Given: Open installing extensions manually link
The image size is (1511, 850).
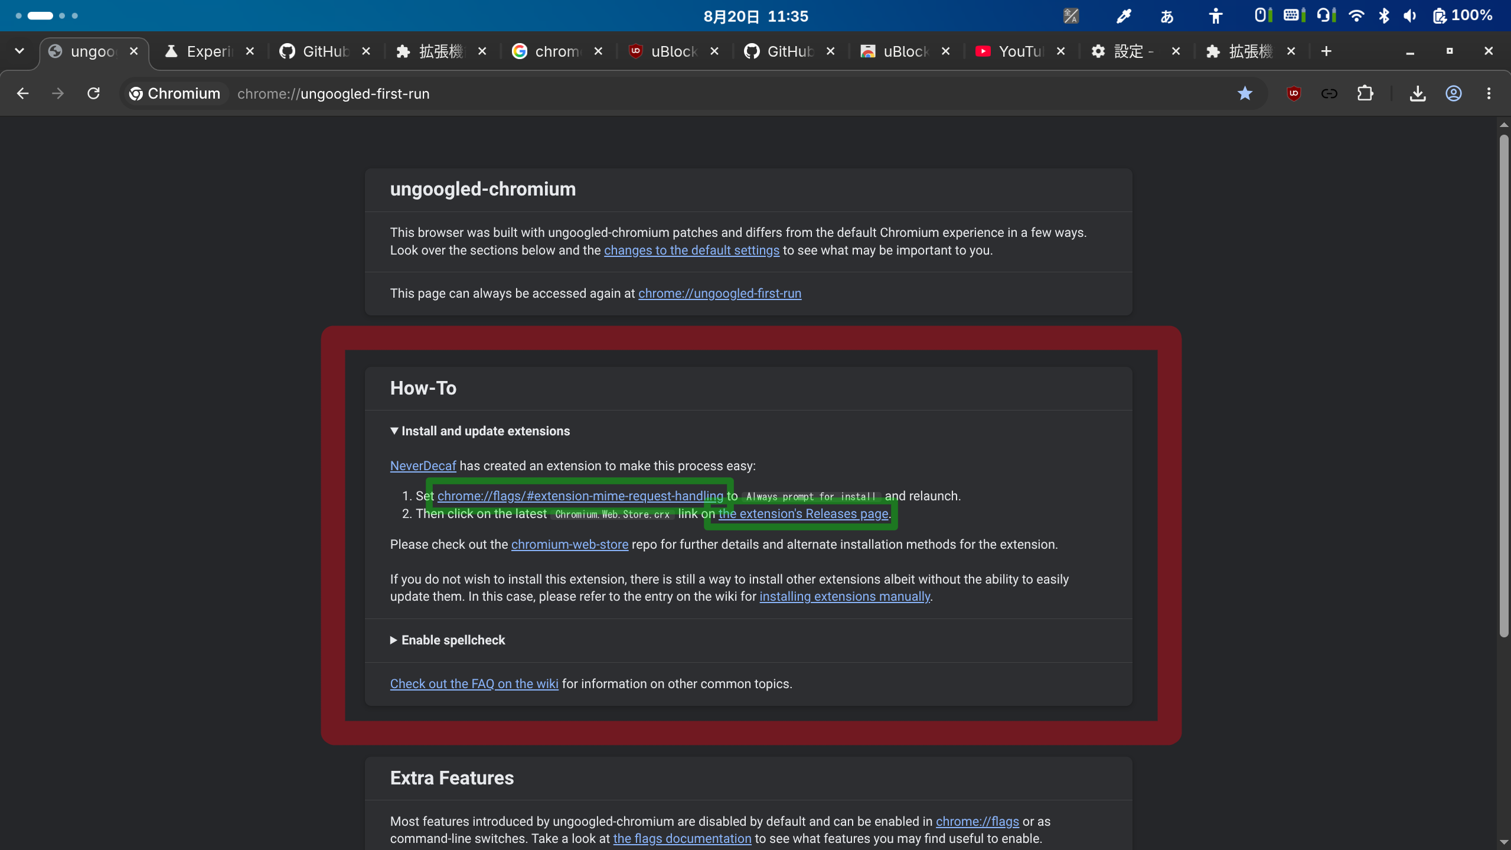Looking at the screenshot, I should pyautogui.click(x=844, y=597).
